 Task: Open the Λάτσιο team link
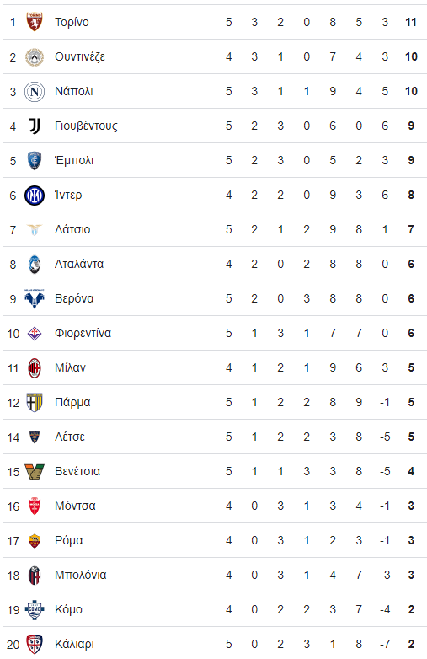pos(72,229)
